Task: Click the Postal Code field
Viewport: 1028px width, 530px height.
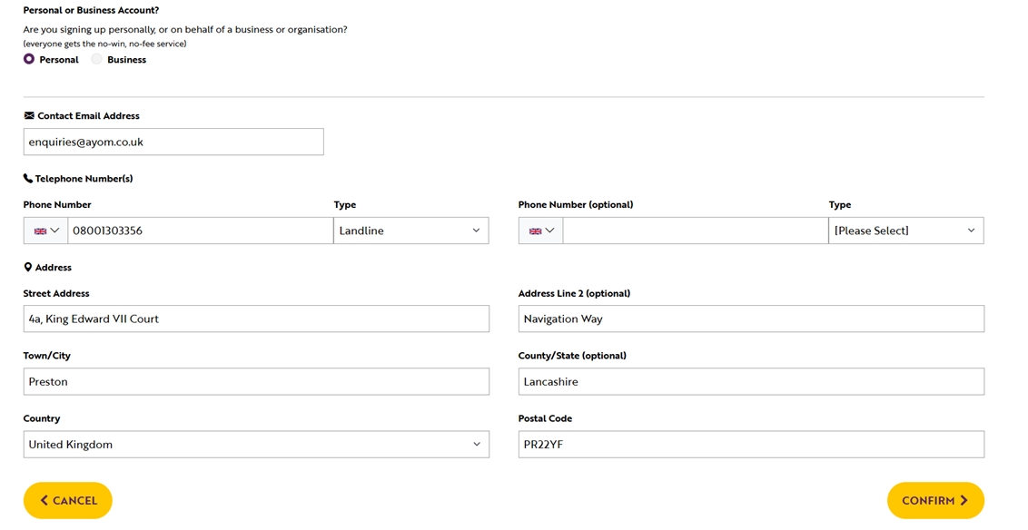Action: (x=751, y=444)
